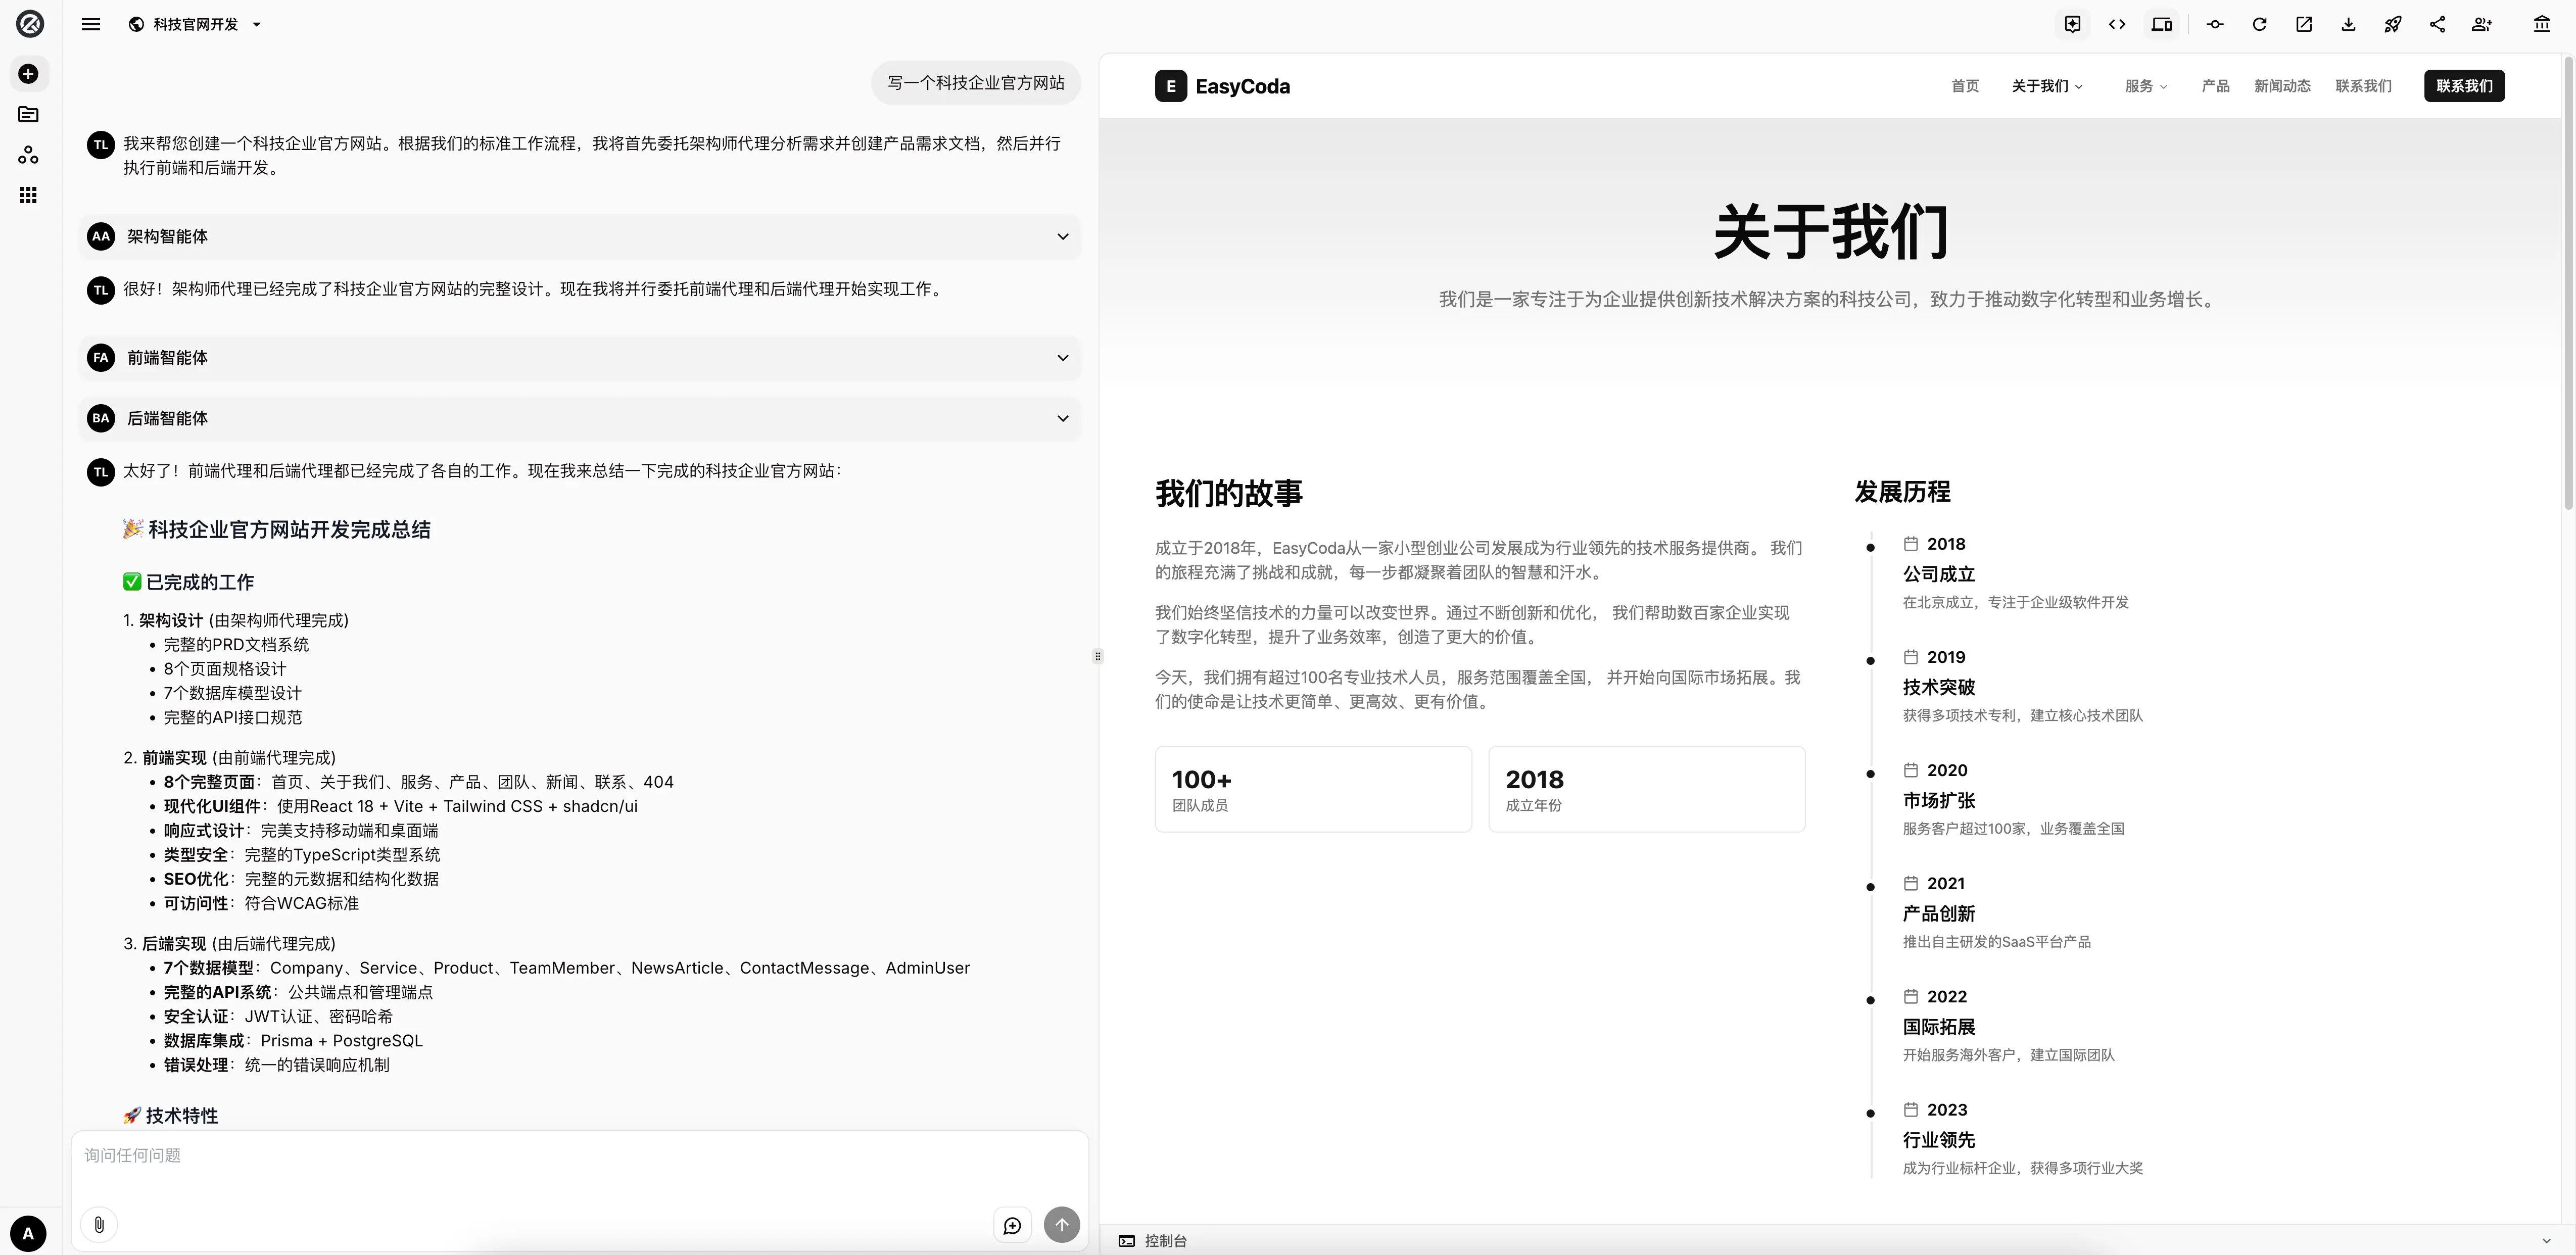The image size is (2576, 1255).
Task: Expand the 后端智能体 section
Action: coord(1062,418)
